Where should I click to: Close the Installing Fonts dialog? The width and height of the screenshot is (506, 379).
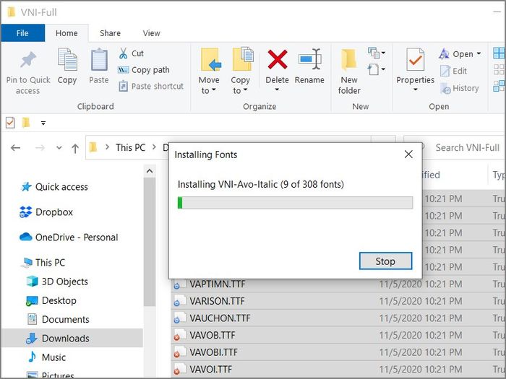(408, 154)
